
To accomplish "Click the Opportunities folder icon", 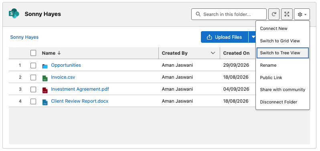I will (x=45, y=66).
